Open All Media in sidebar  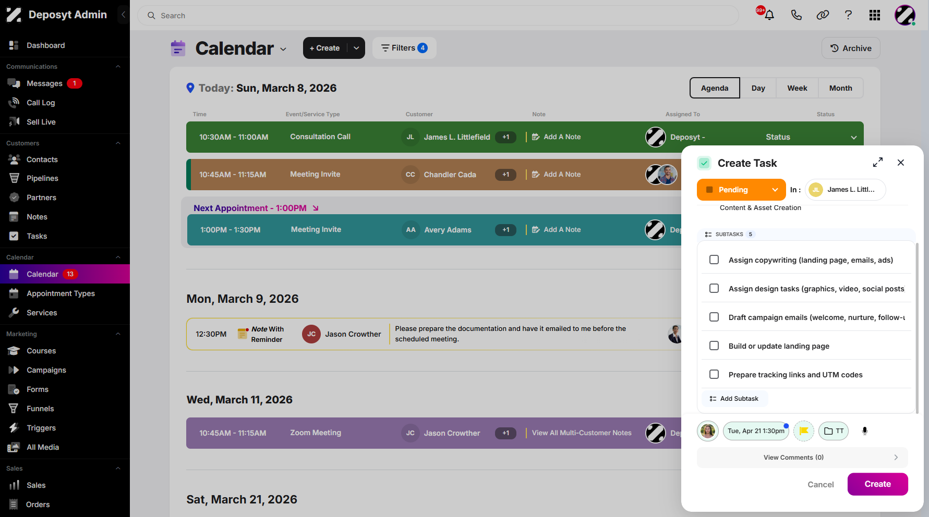pyautogui.click(x=43, y=447)
